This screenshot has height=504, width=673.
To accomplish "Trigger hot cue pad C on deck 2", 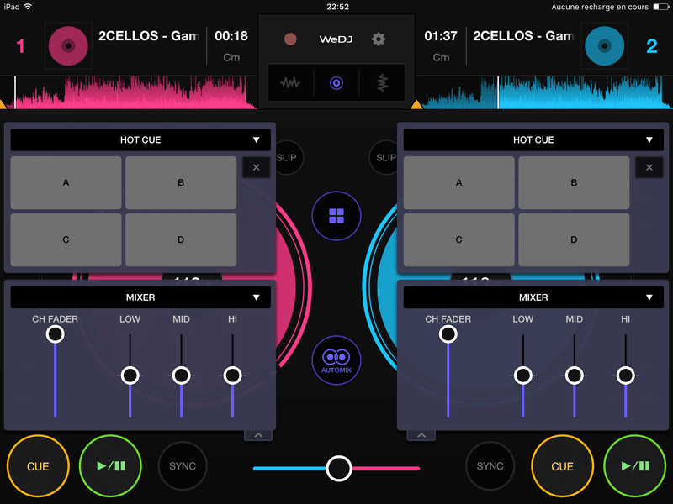I will (458, 239).
